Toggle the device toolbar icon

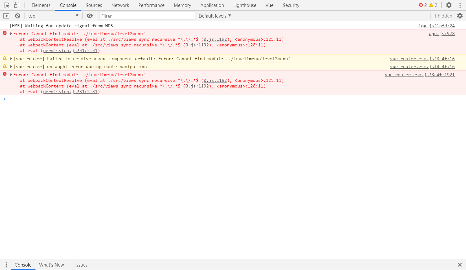17,5
